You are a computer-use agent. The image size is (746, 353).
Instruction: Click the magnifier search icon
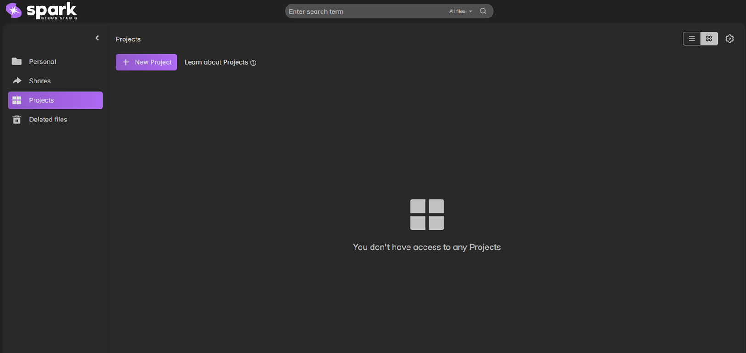(x=483, y=11)
